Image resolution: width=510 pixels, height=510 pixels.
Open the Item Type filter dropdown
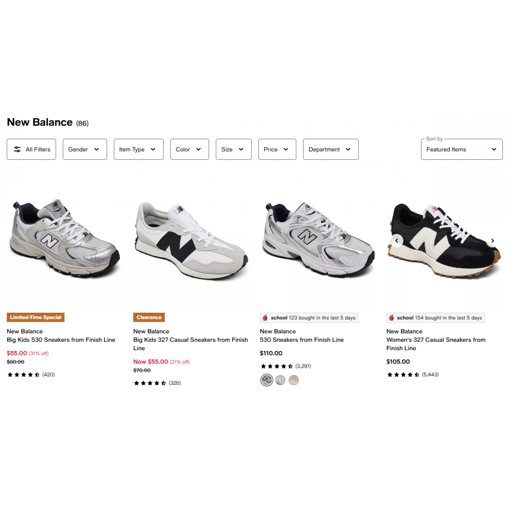(x=139, y=149)
